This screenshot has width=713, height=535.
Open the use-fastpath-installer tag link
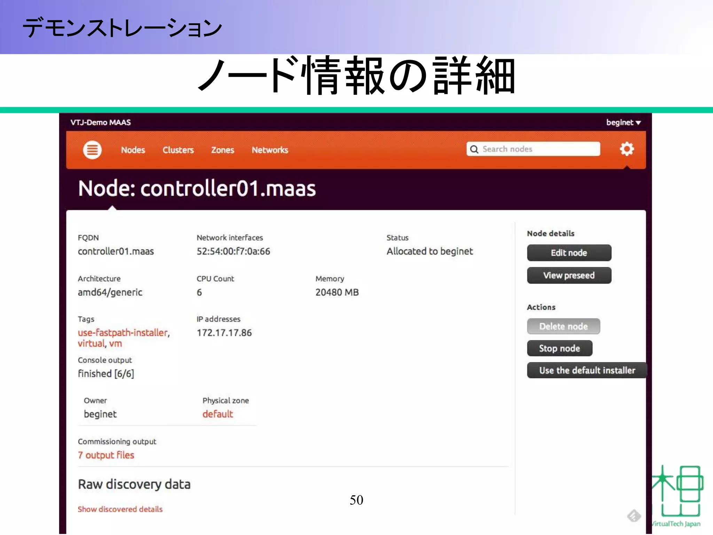point(123,333)
